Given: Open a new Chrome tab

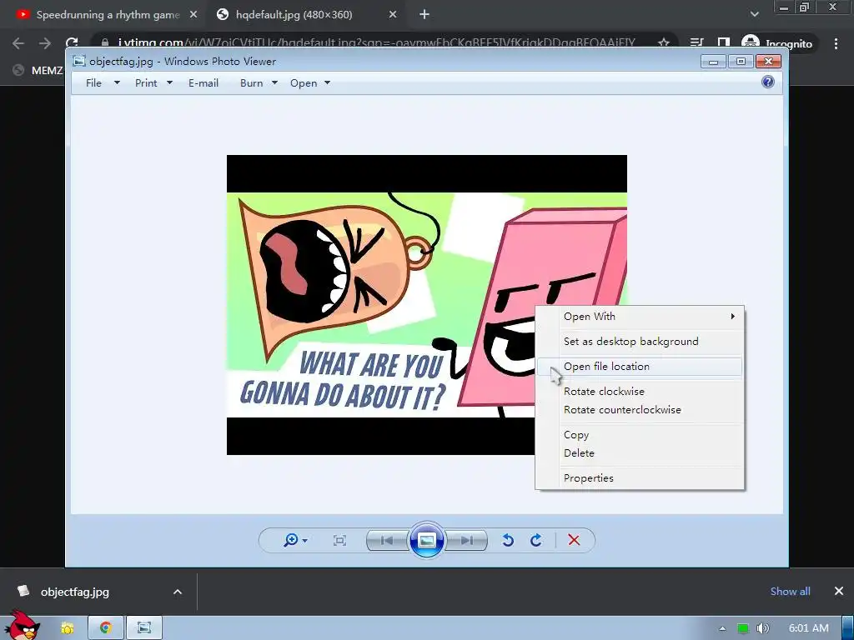Looking at the screenshot, I should pyautogui.click(x=424, y=15).
